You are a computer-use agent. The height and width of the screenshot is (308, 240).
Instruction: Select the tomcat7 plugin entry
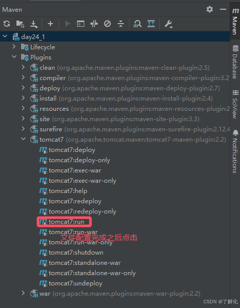click(x=128, y=140)
